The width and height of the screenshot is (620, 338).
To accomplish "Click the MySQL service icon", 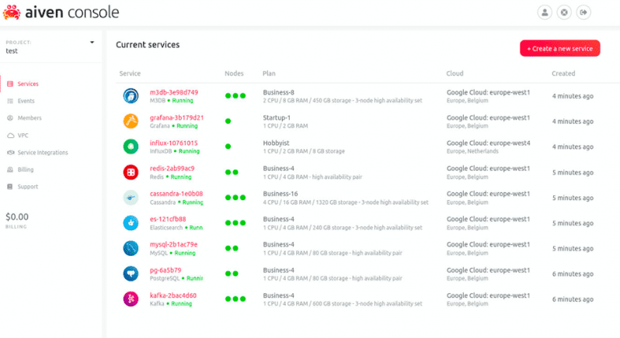I will (131, 248).
